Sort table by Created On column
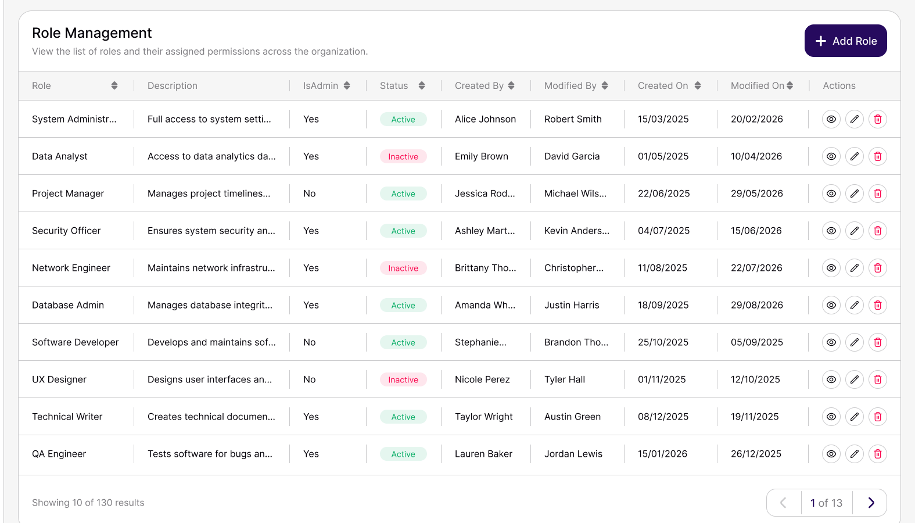This screenshot has height=523, width=915. (x=698, y=85)
